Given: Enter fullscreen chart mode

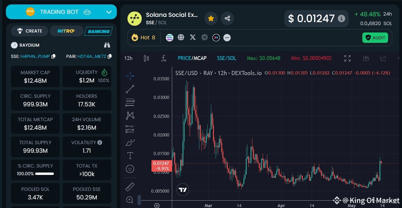Looking at the screenshot, I should 348,58.
